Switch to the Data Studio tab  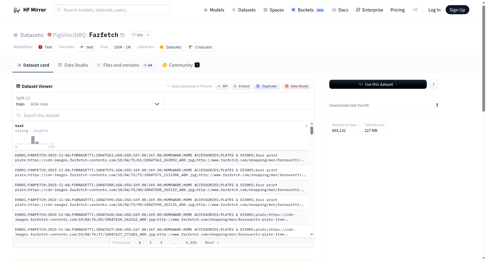(73, 65)
